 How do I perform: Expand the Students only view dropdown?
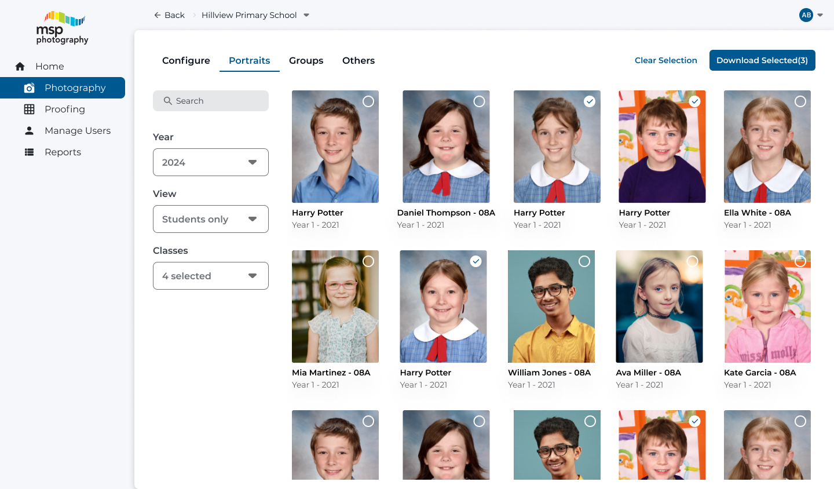[x=211, y=219]
